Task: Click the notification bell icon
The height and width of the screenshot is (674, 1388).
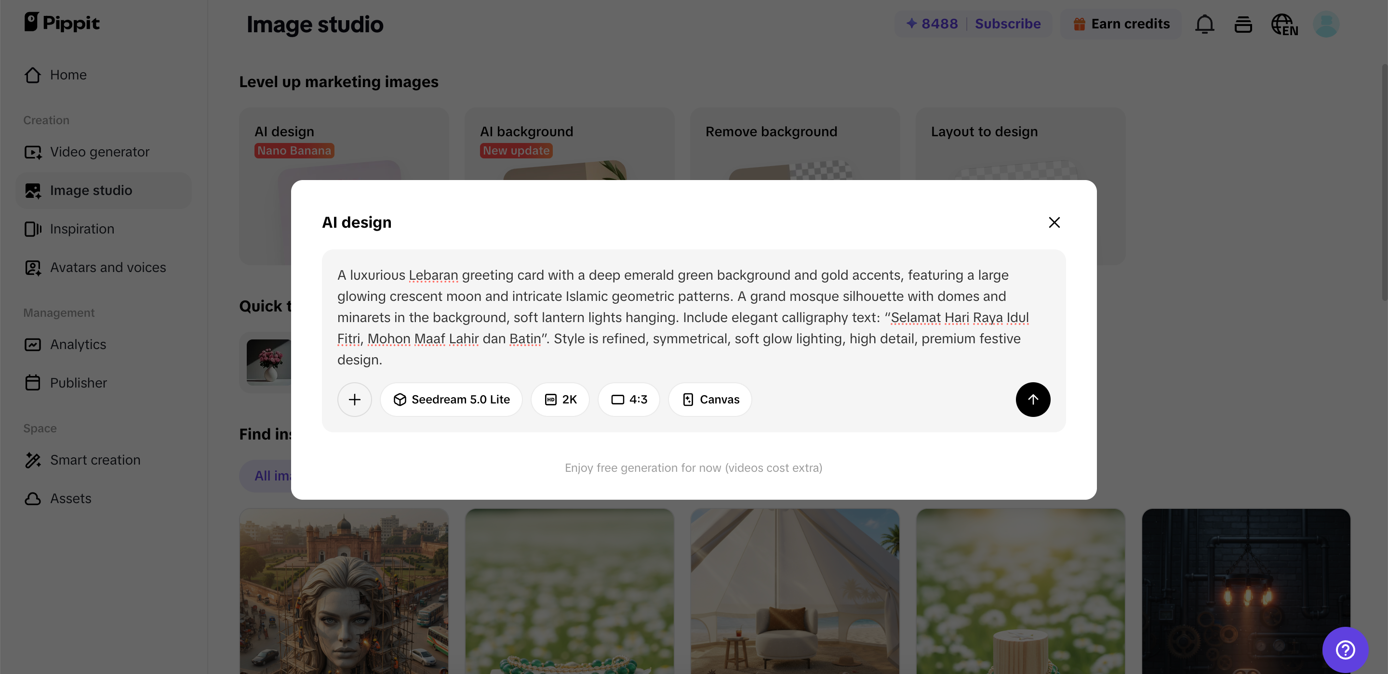Action: click(1204, 24)
